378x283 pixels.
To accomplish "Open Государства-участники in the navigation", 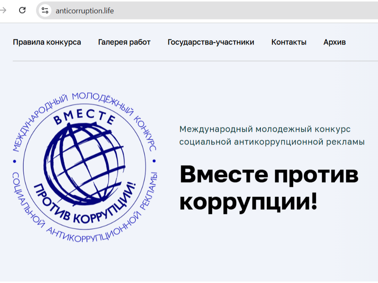I will tap(211, 42).
